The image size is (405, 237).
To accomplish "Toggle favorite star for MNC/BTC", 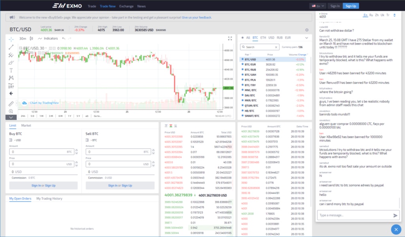I will coord(242,90).
